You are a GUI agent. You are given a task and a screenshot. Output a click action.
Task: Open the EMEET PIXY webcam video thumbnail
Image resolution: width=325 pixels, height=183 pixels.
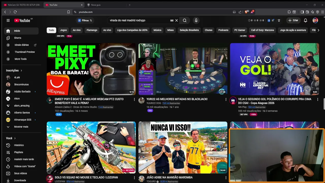[91, 69]
